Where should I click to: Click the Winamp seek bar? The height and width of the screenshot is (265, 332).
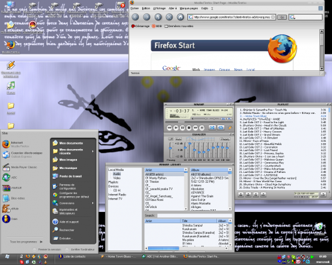pyautogui.click(x=199, y=122)
